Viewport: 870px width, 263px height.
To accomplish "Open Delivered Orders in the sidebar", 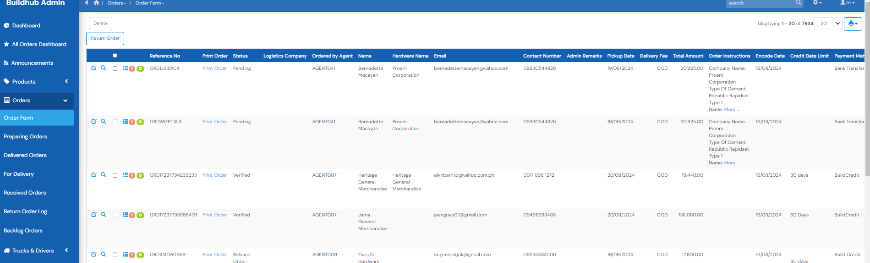I will pos(25,155).
